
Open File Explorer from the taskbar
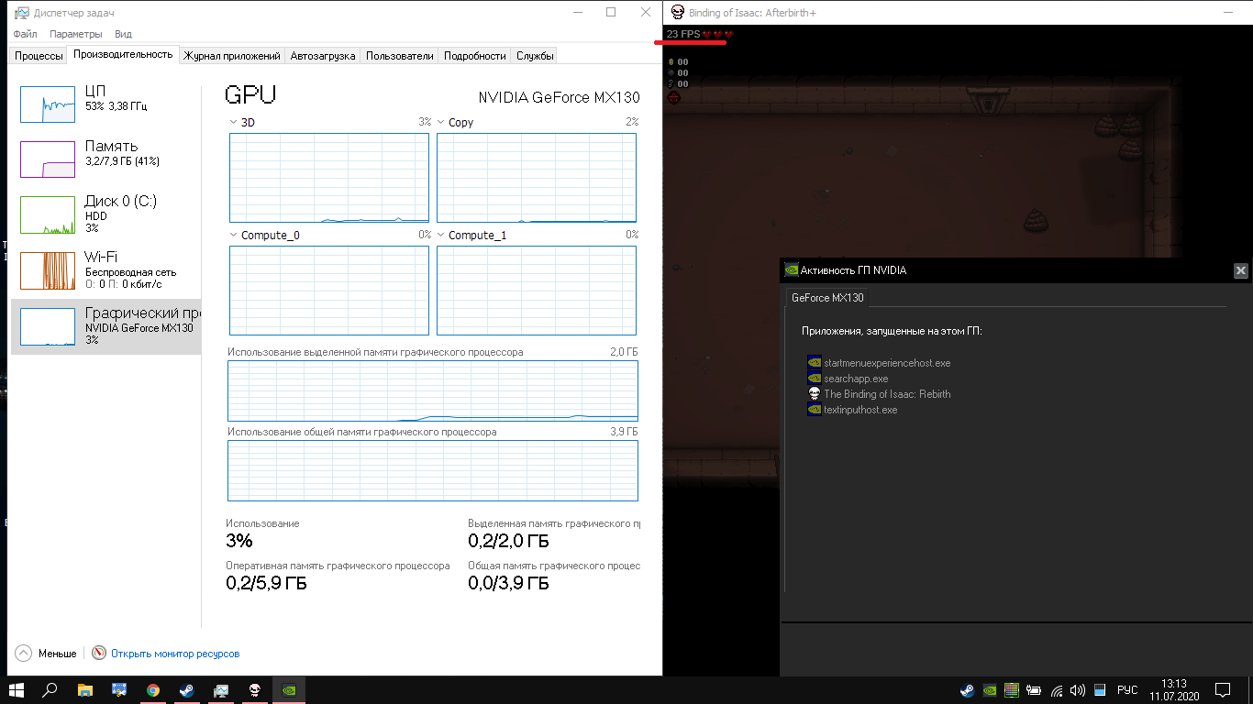[x=85, y=690]
